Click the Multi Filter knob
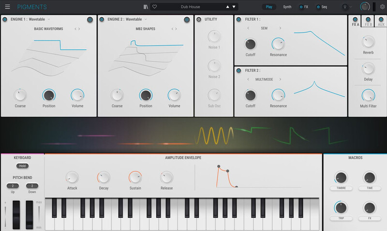The width and height of the screenshot is (387, 231). [368, 95]
